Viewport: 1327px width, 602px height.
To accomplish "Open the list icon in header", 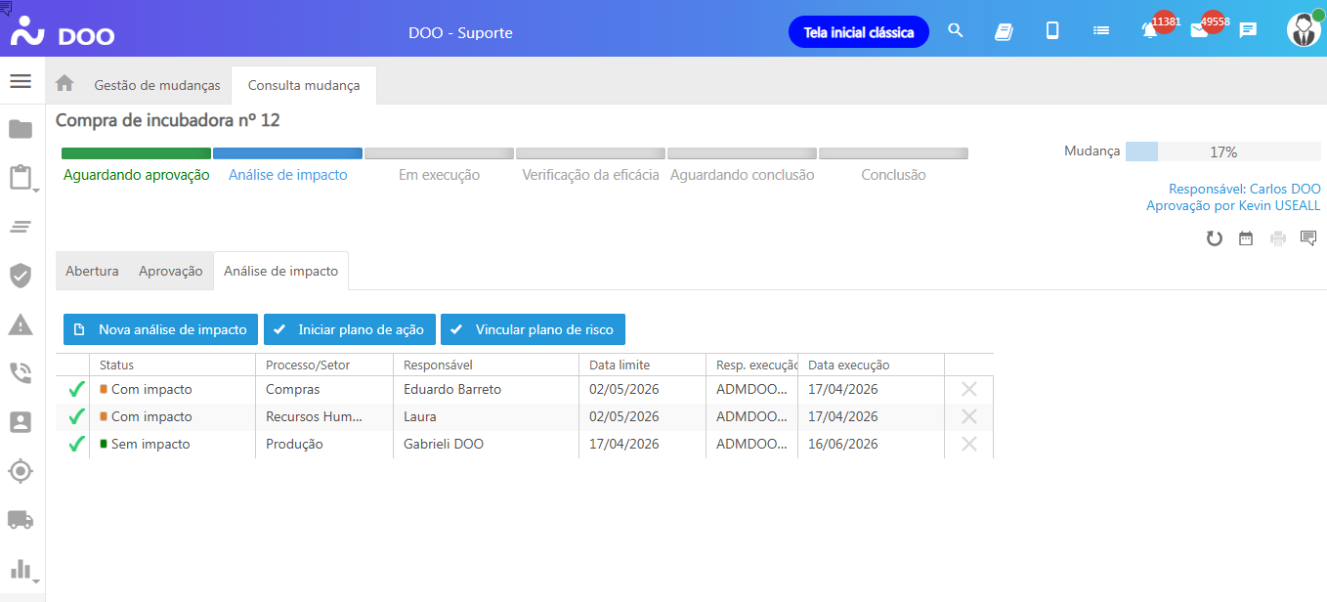I will coord(1101,30).
